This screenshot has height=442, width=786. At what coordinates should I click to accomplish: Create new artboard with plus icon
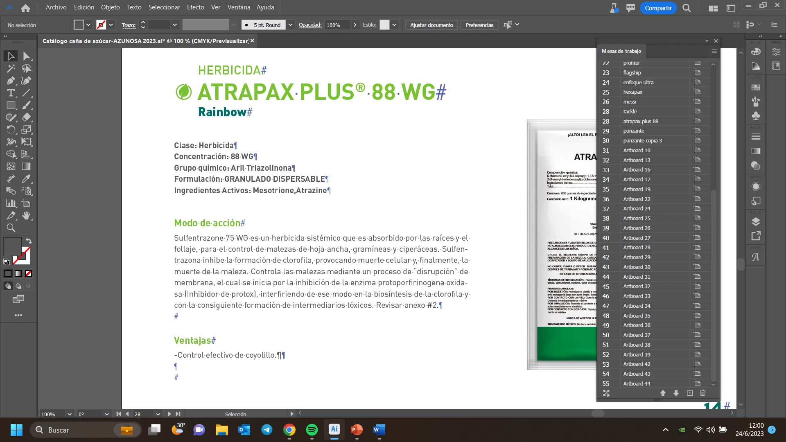[690, 393]
